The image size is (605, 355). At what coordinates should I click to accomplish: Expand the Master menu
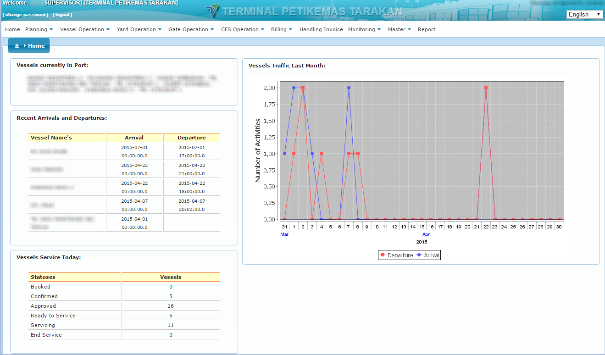[x=399, y=29]
